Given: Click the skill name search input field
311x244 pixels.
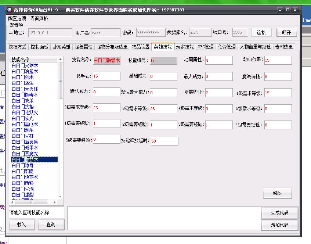Looking at the screenshot, I should [36, 212].
